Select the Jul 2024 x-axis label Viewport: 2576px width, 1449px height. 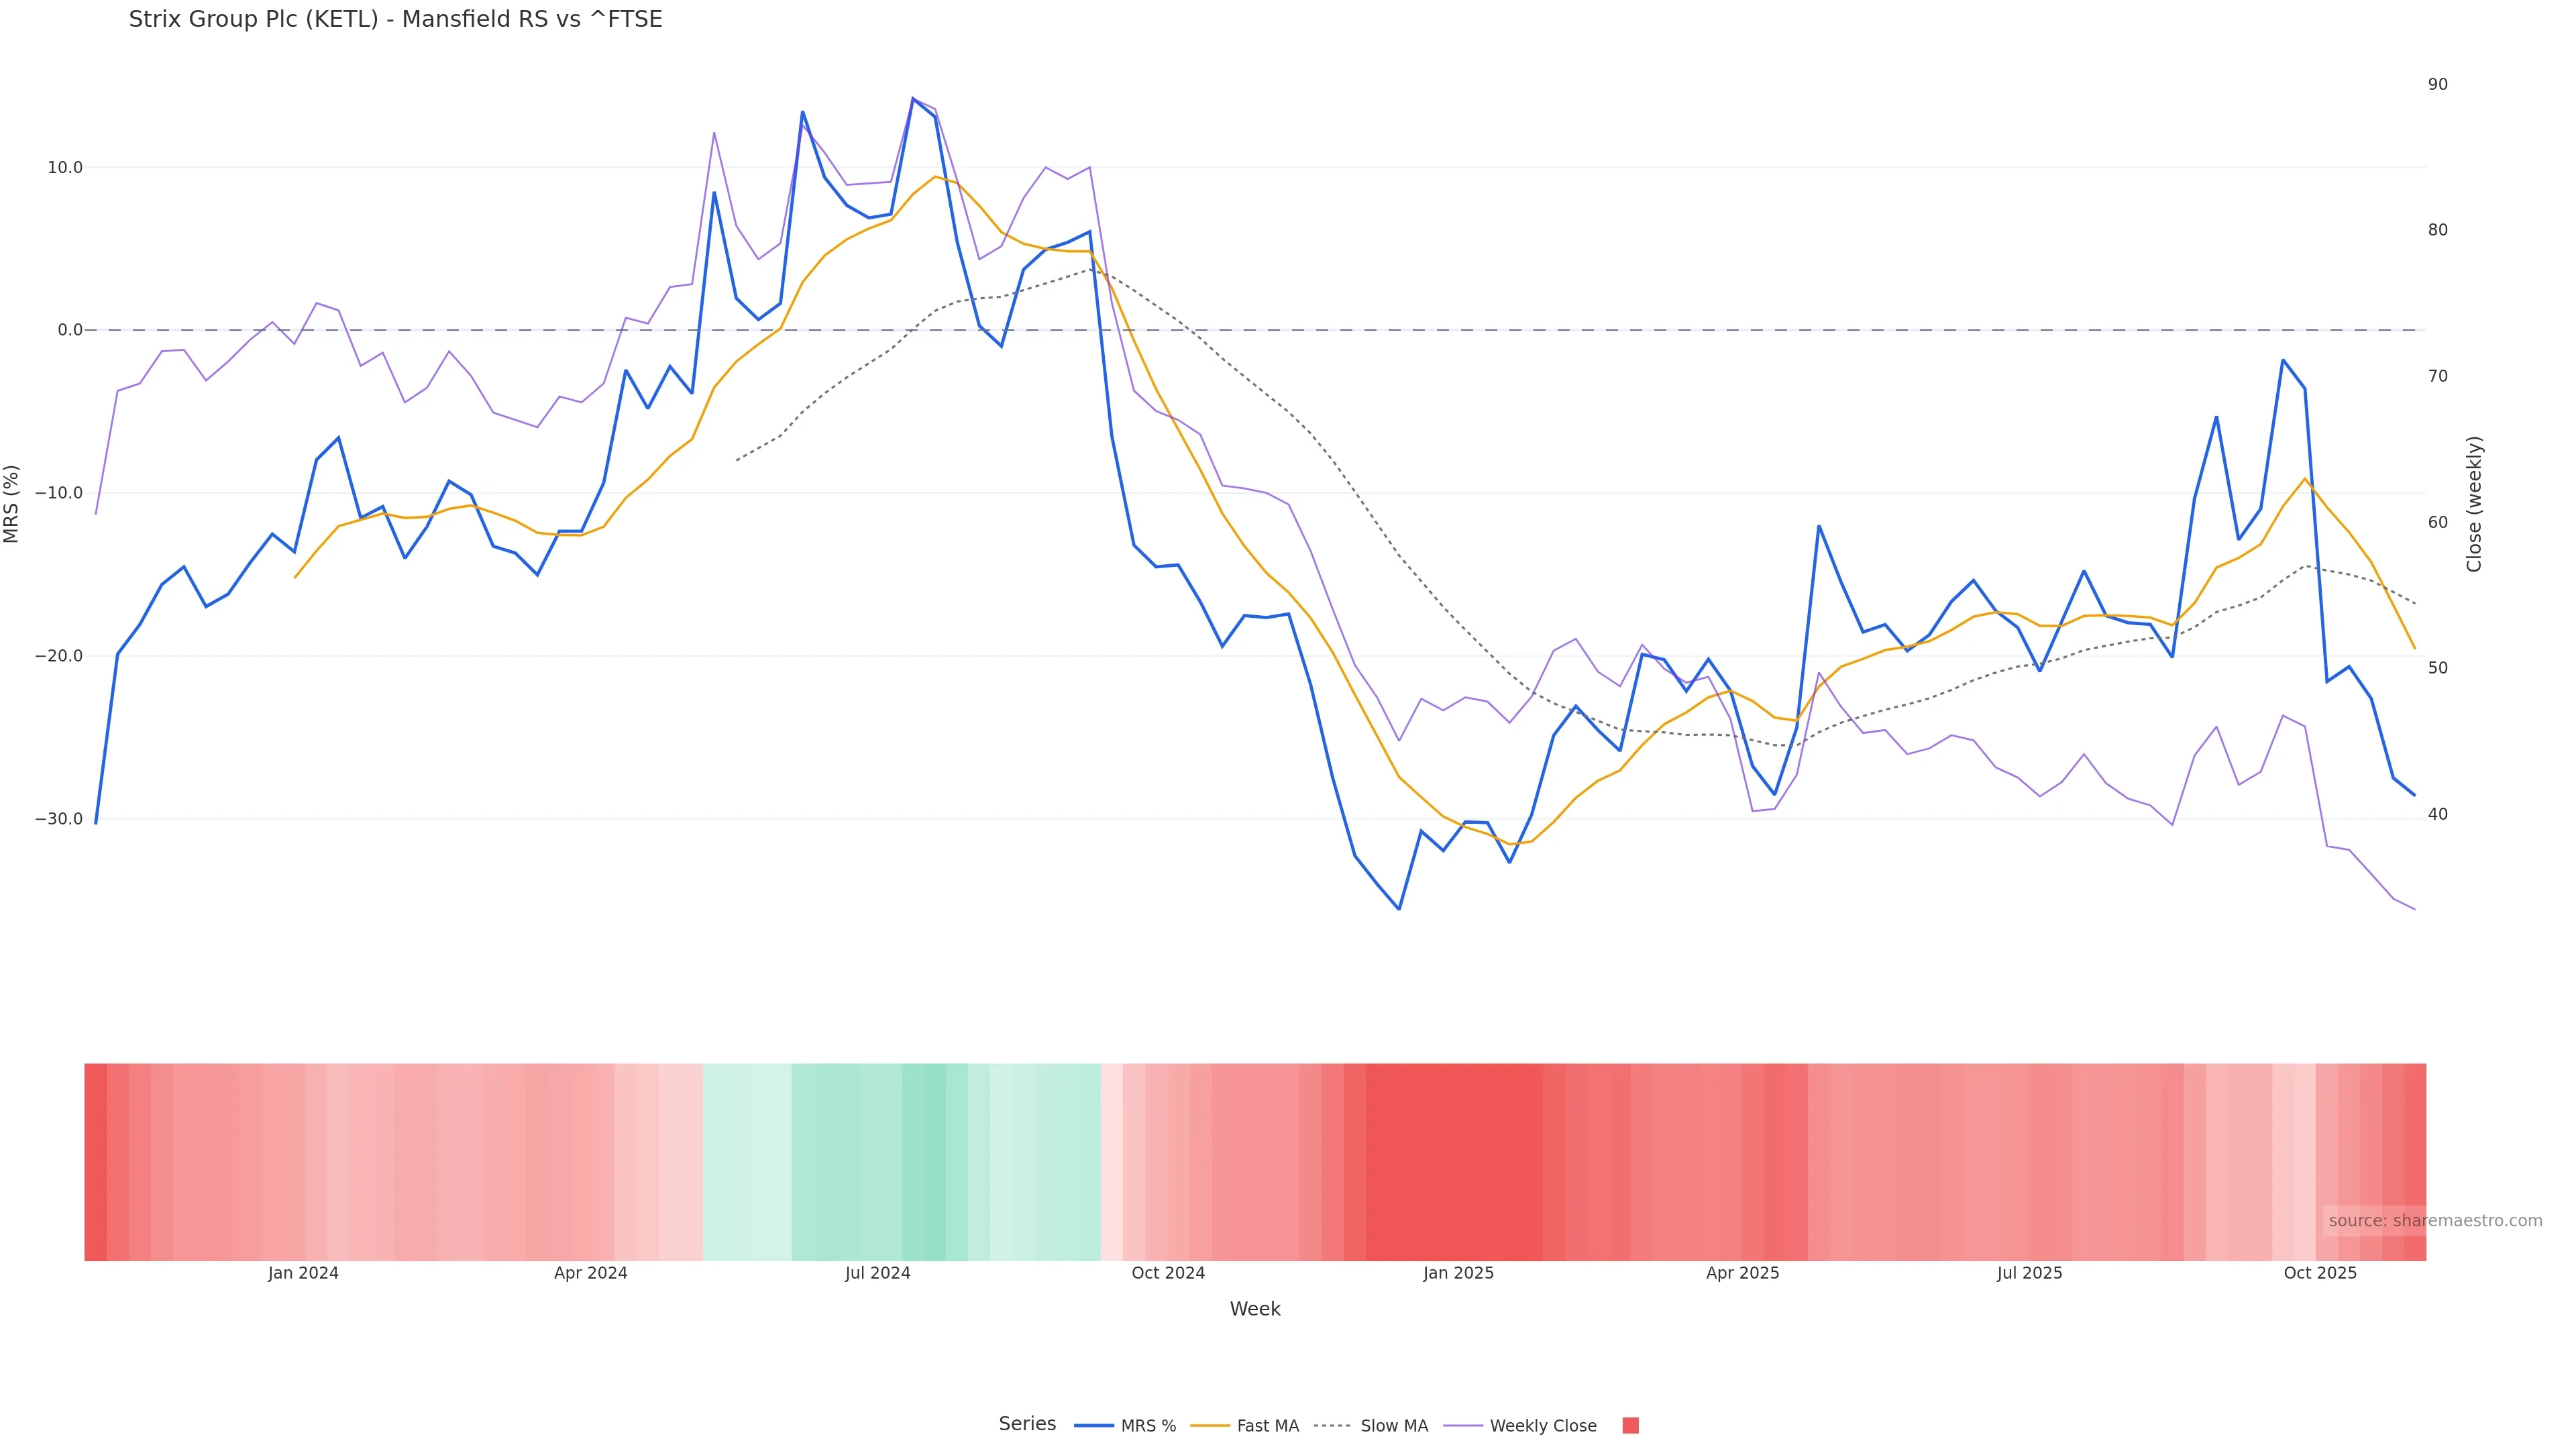pyautogui.click(x=877, y=1273)
